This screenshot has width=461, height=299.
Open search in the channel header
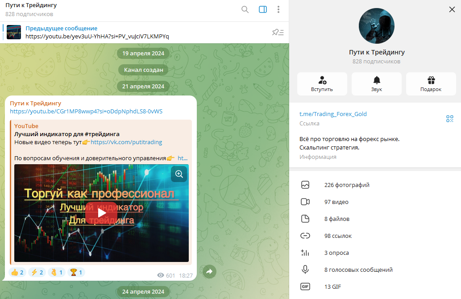tap(245, 9)
